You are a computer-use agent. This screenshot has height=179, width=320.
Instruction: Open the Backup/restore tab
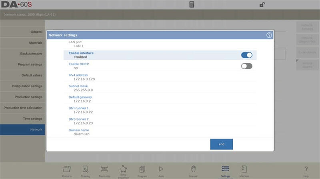(x=22, y=53)
